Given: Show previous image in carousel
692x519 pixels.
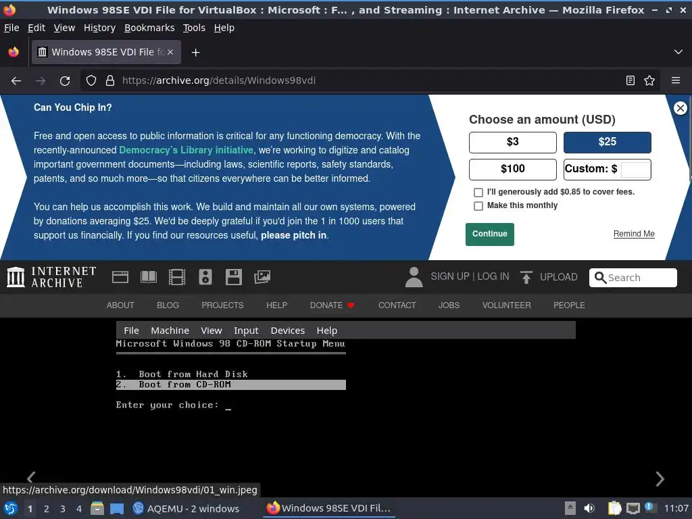Looking at the screenshot, I should pyautogui.click(x=31, y=478).
